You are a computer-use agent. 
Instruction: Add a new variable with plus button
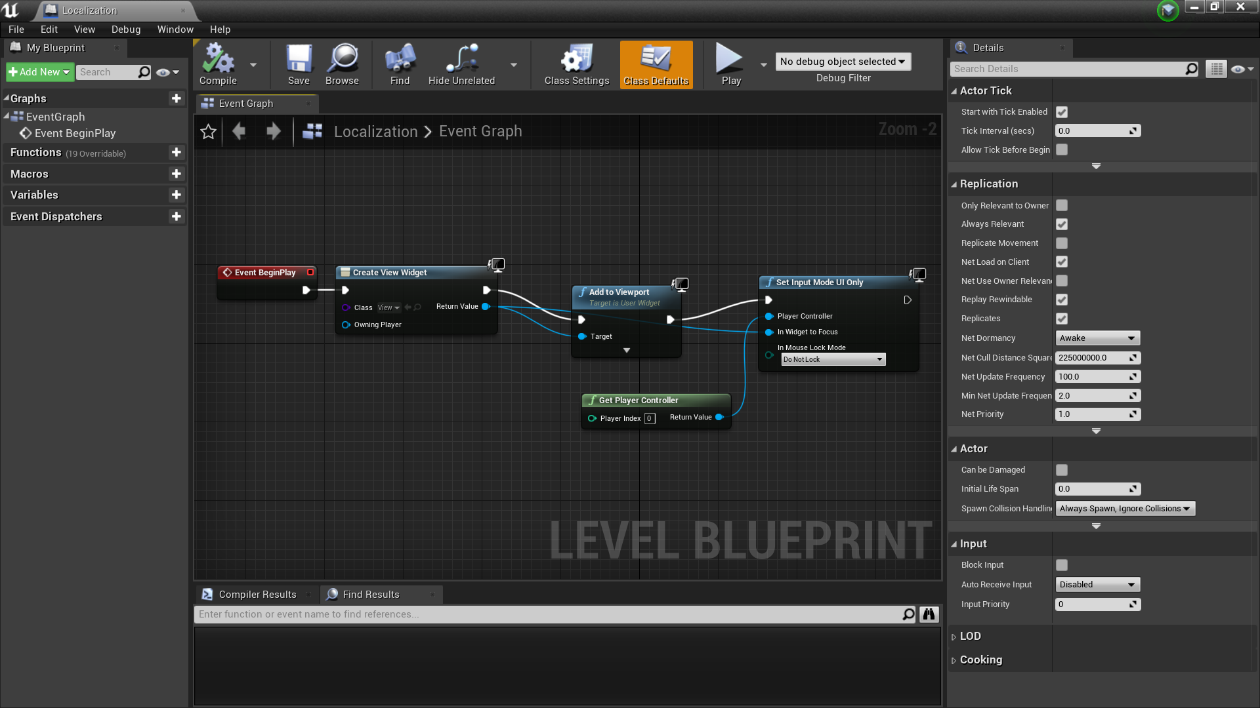pyautogui.click(x=176, y=195)
